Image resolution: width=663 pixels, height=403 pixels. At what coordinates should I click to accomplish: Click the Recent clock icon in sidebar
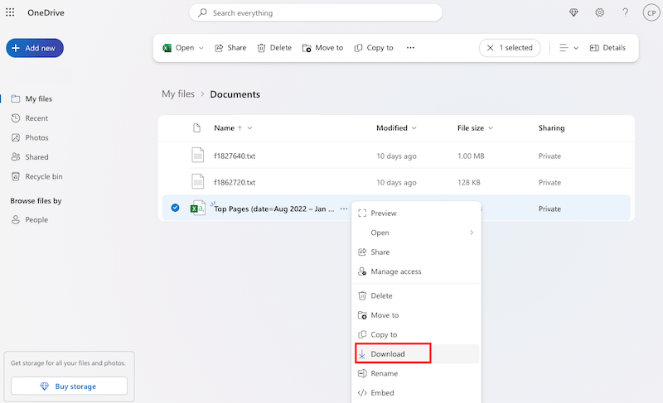pos(16,118)
